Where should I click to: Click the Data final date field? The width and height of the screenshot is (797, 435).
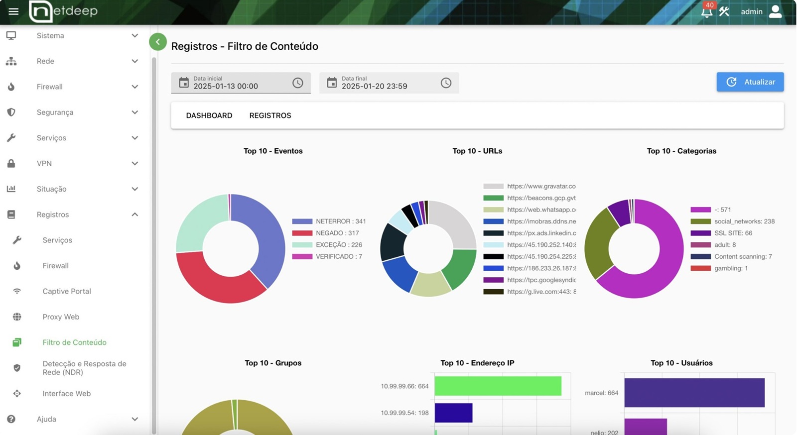(x=389, y=83)
